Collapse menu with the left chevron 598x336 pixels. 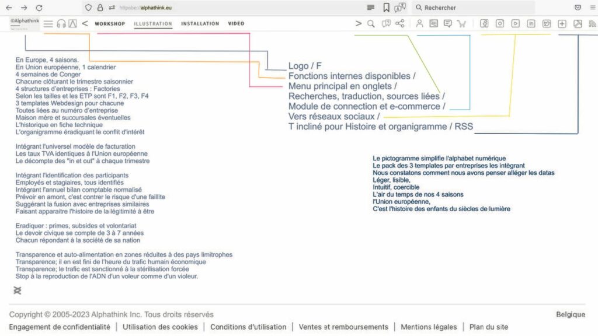point(85,24)
